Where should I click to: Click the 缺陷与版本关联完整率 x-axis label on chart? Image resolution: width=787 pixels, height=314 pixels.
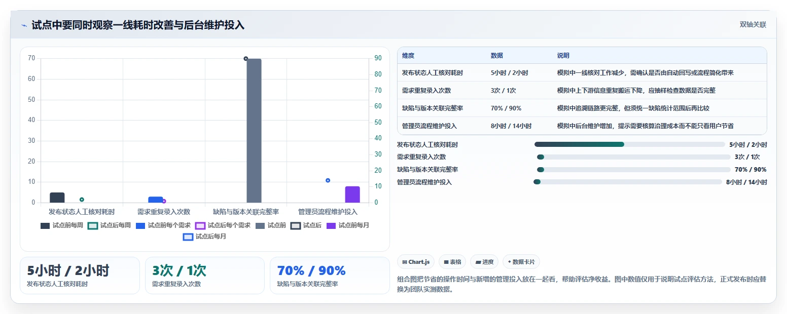pyautogui.click(x=246, y=212)
